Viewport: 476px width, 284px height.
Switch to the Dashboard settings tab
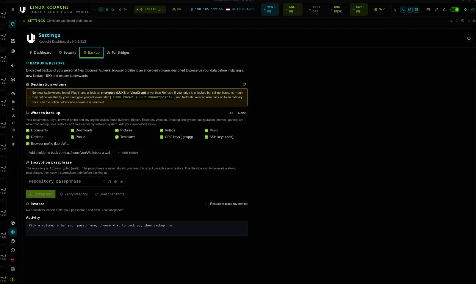point(40,52)
